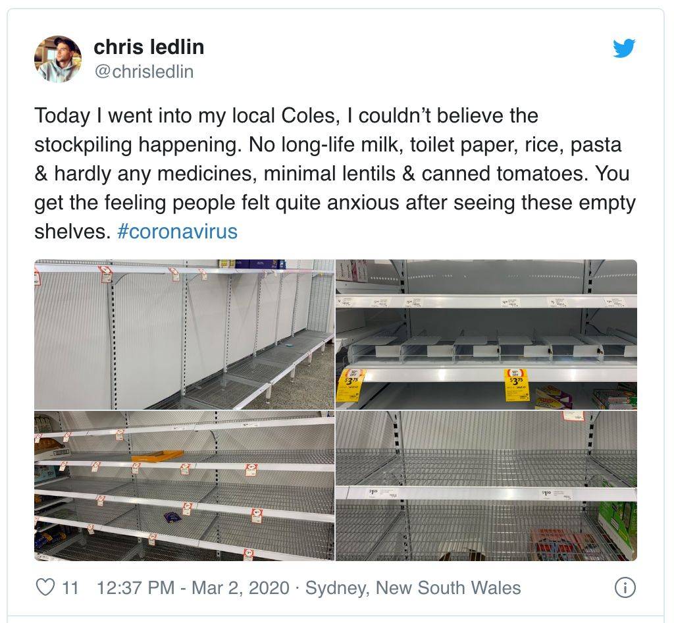Click the 12:37 PM - Mar 2, 2020 timestamp
The width and height of the screenshot is (674, 623).
(193, 587)
